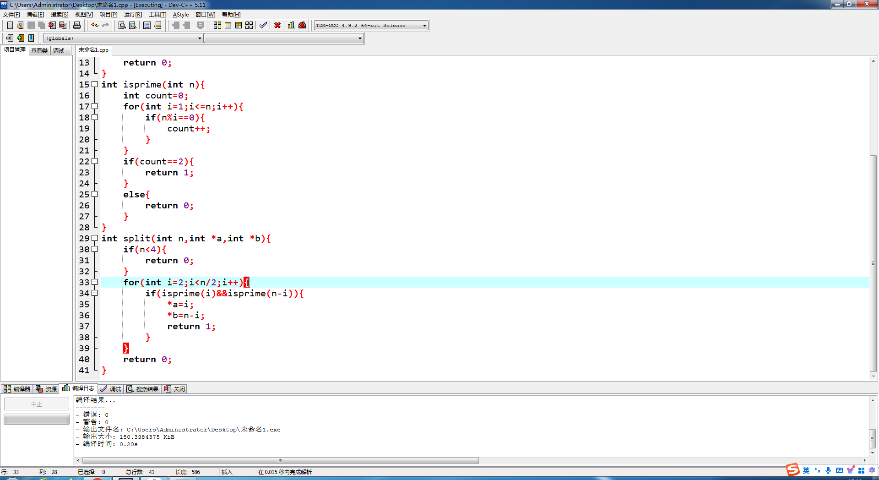The height and width of the screenshot is (480, 879).
Task: Close the current file using toolbar icon
Action: (52, 25)
